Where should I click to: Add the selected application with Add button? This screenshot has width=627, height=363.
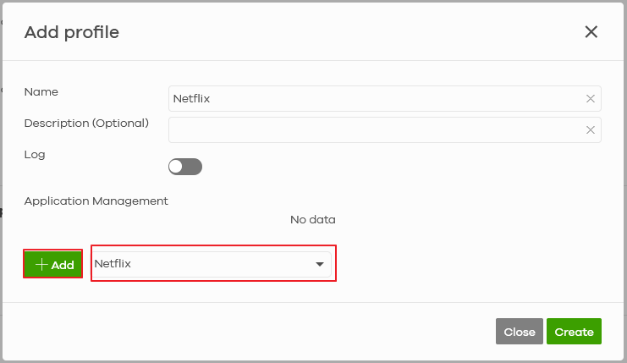click(x=53, y=265)
